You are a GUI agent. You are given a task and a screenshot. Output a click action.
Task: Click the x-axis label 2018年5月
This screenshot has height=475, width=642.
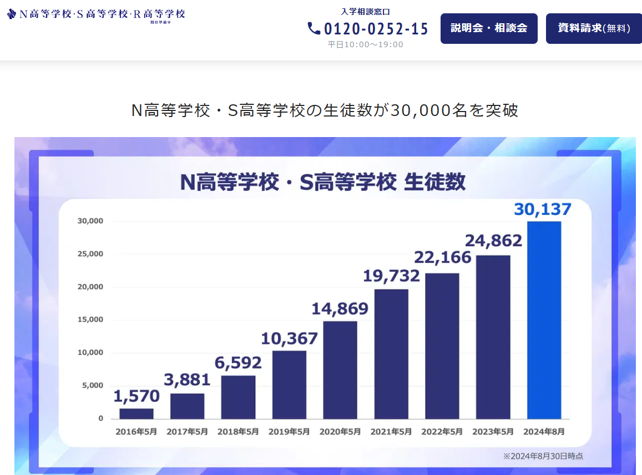tap(238, 432)
